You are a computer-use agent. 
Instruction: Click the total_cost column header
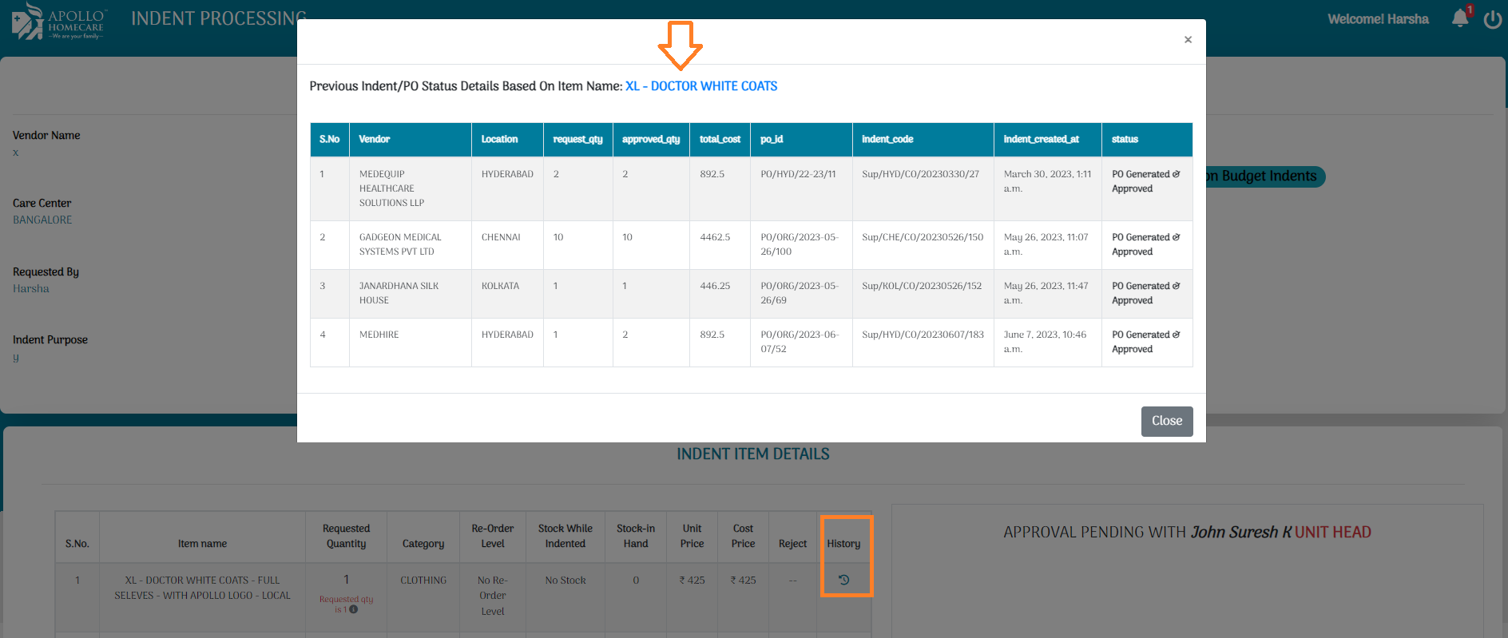coord(720,139)
